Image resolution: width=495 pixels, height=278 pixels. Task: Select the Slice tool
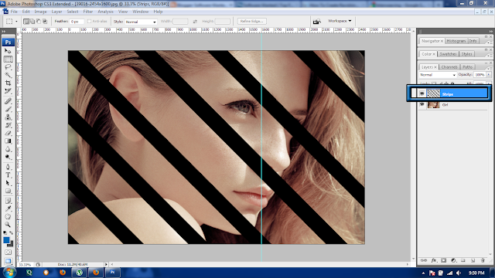pyautogui.click(x=8, y=91)
